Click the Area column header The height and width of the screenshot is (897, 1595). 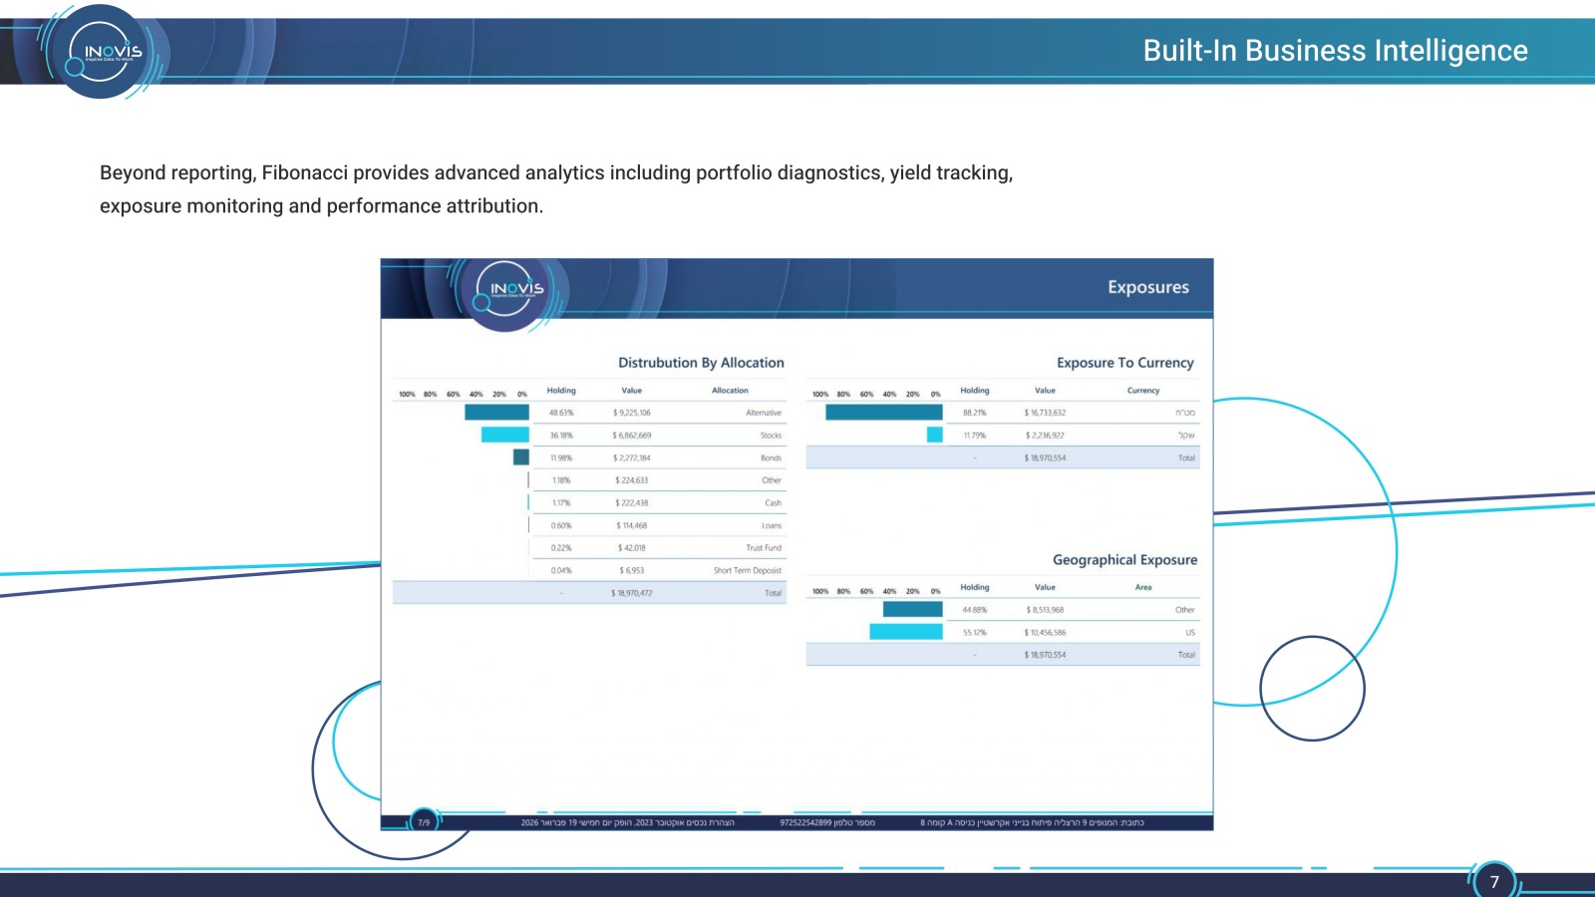(1143, 587)
